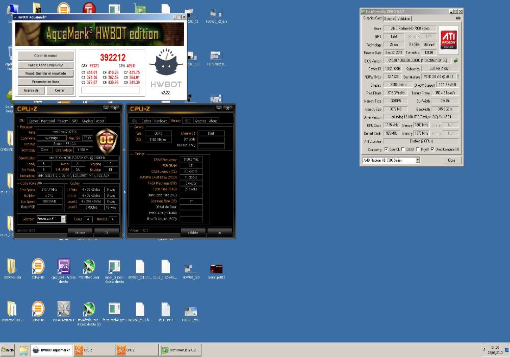The height and width of the screenshot is (357, 510).
Task: Switch to the HWBOT Aquamark taskbar button
Action: click(52, 350)
